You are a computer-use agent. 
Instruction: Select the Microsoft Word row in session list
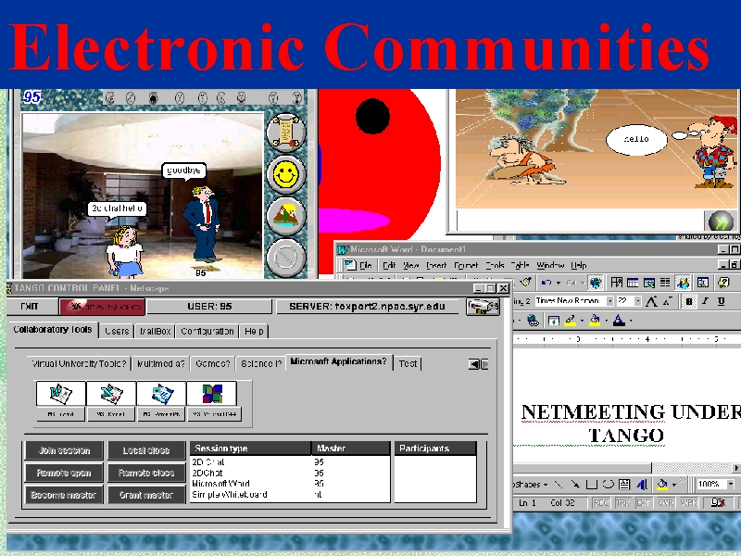click(290, 484)
